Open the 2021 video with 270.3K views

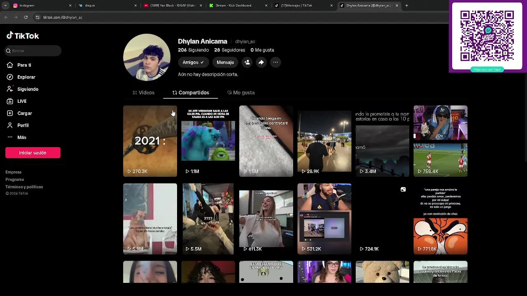[x=150, y=141]
